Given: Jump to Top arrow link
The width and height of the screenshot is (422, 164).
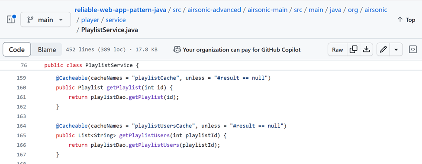Looking at the screenshot, I should (406, 19).
